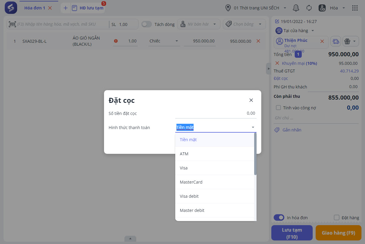
Task: Expand the Hòa user menu arrow
Action: click(x=344, y=8)
